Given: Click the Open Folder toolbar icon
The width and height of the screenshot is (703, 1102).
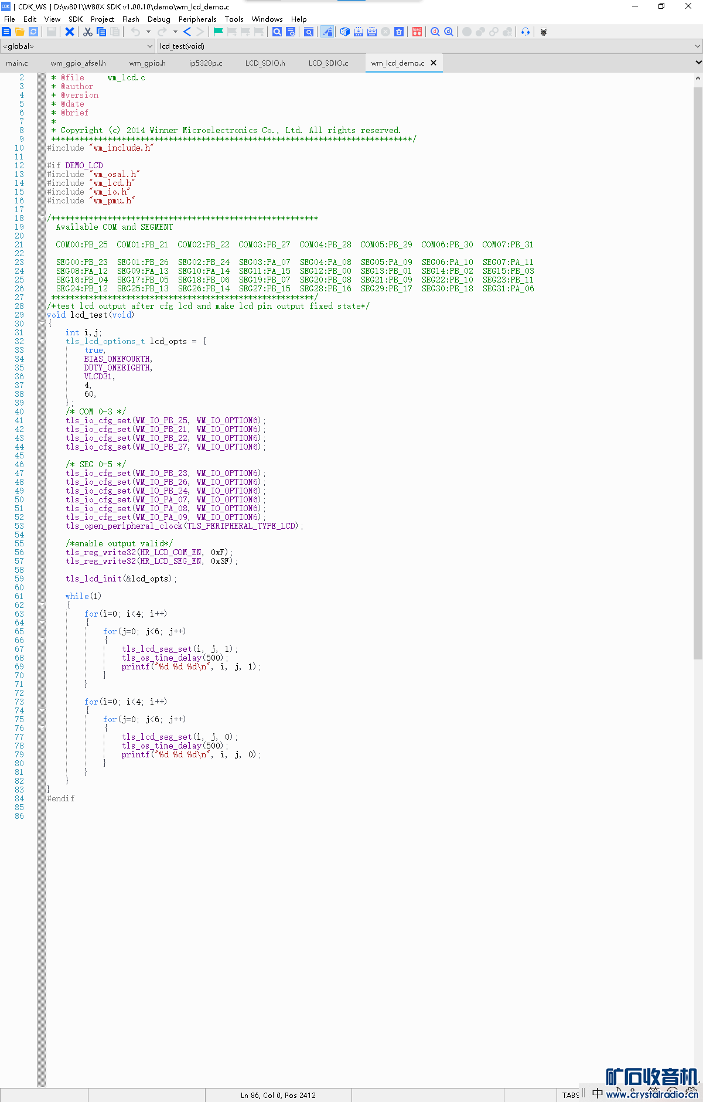Looking at the screenshot, I should [20, 32].
